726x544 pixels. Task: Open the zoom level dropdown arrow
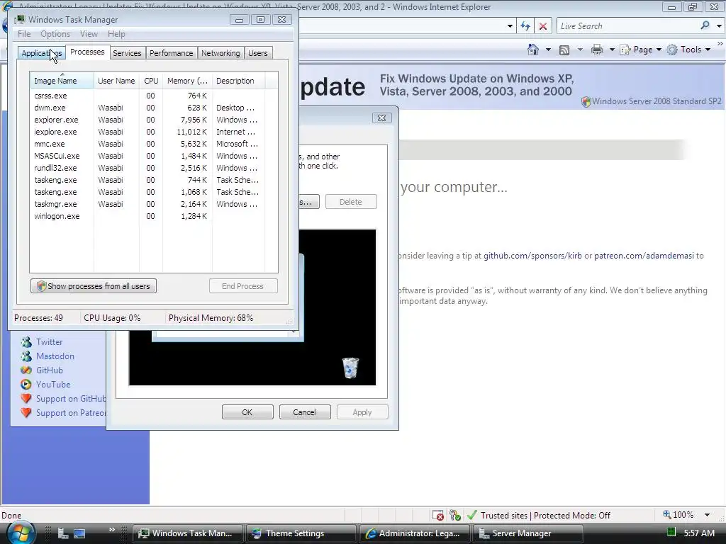pos(707,515)
